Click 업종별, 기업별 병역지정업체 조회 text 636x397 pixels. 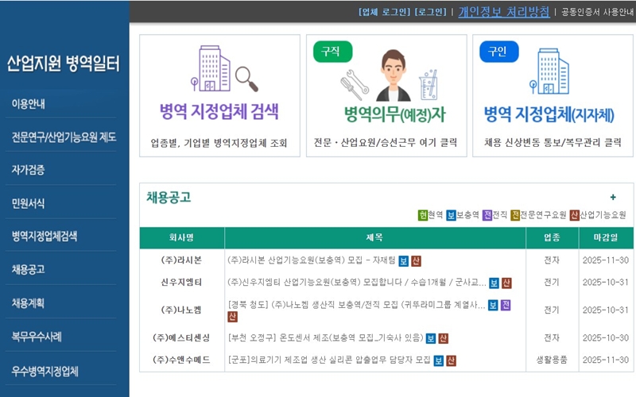point(219,143)
